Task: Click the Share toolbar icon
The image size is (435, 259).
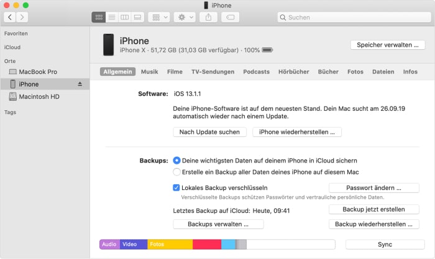Action: pyautogui.click(x=208, y=17)
